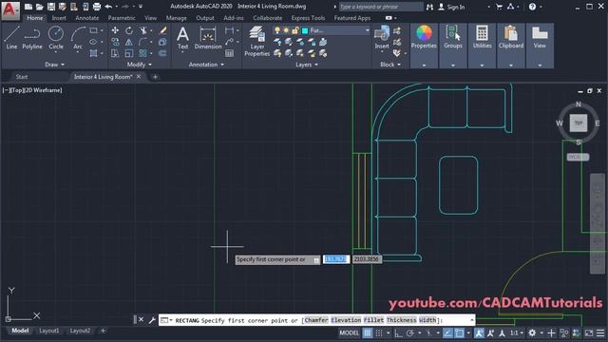Select the Text annotation tool
The height and width of the screenshot is (342, 608).
pyautogui.click(x=182, y=38)
